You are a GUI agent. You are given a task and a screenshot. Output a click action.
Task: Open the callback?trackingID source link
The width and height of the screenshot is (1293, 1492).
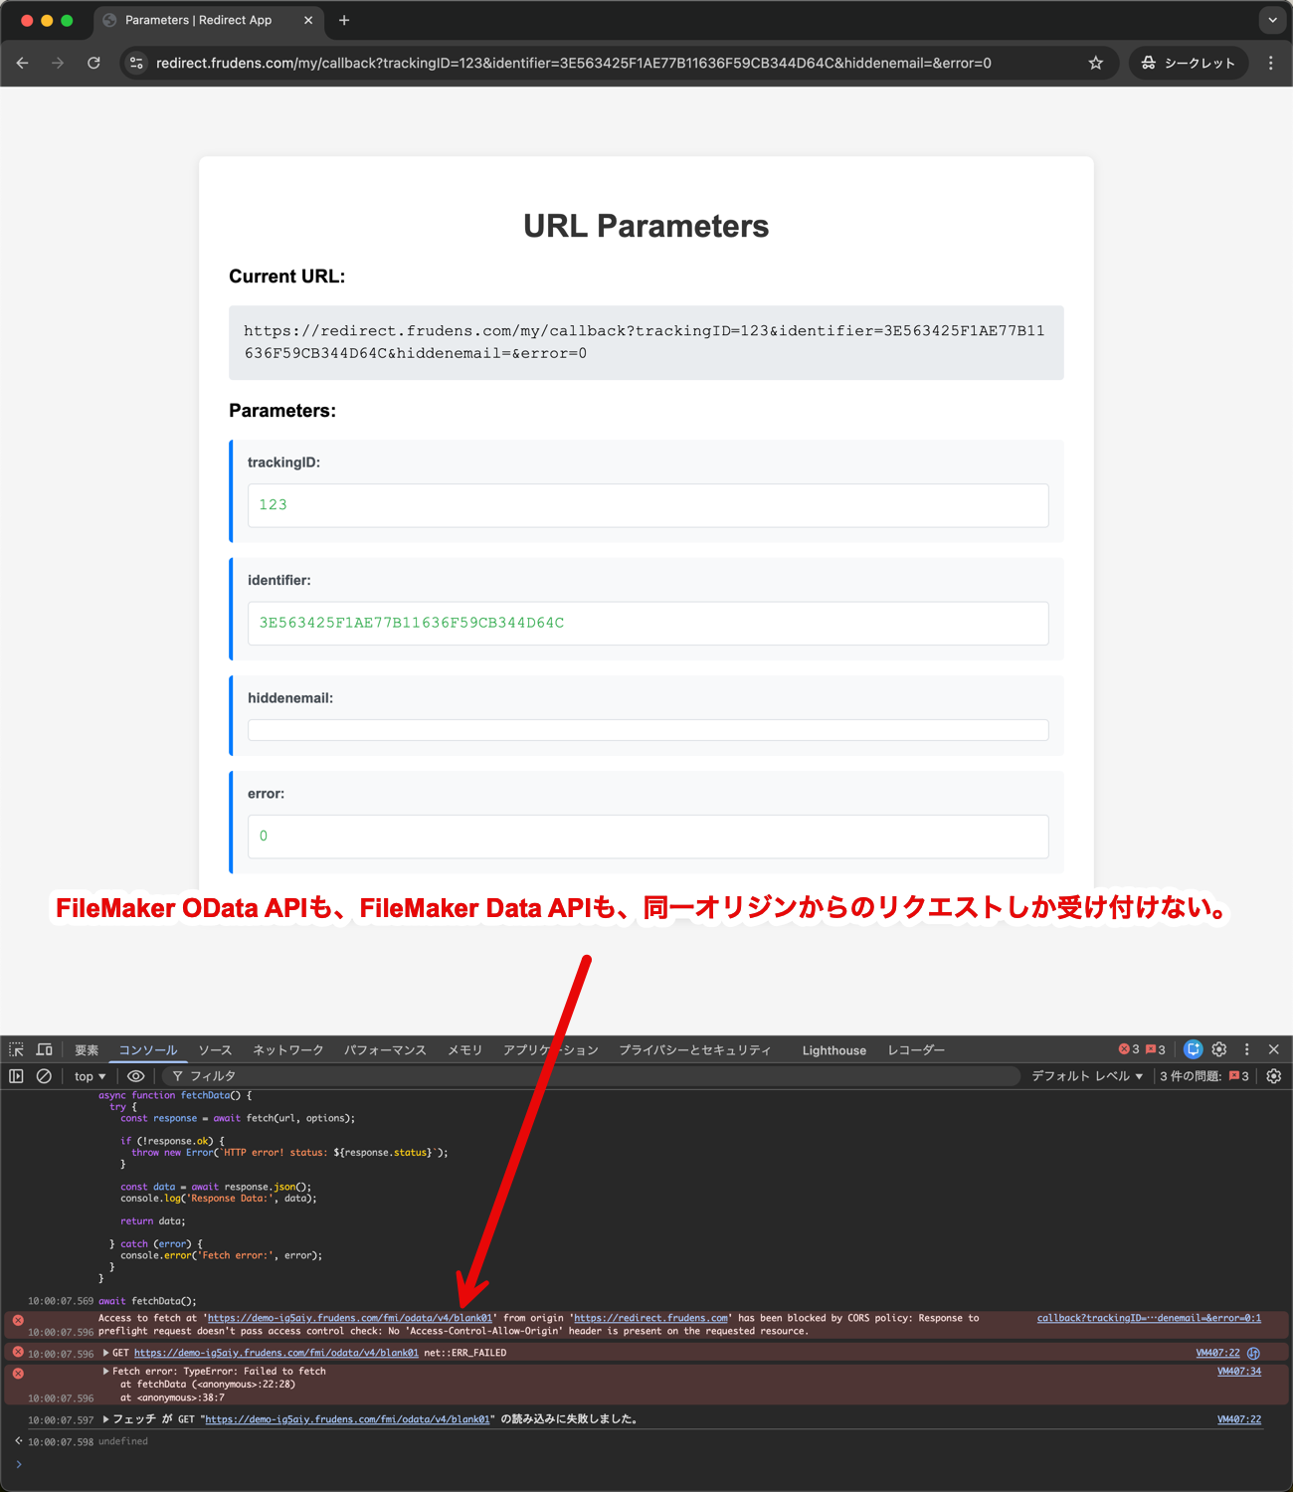(x=1149, y=1318)
